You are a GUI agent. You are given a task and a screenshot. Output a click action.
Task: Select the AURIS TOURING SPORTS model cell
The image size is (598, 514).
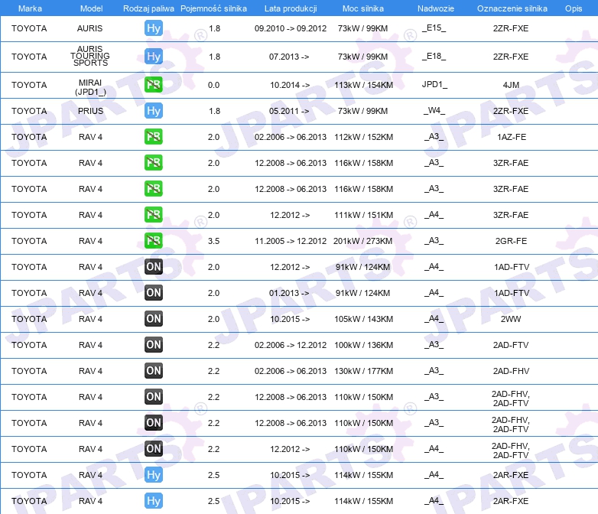tap(90, 56)
